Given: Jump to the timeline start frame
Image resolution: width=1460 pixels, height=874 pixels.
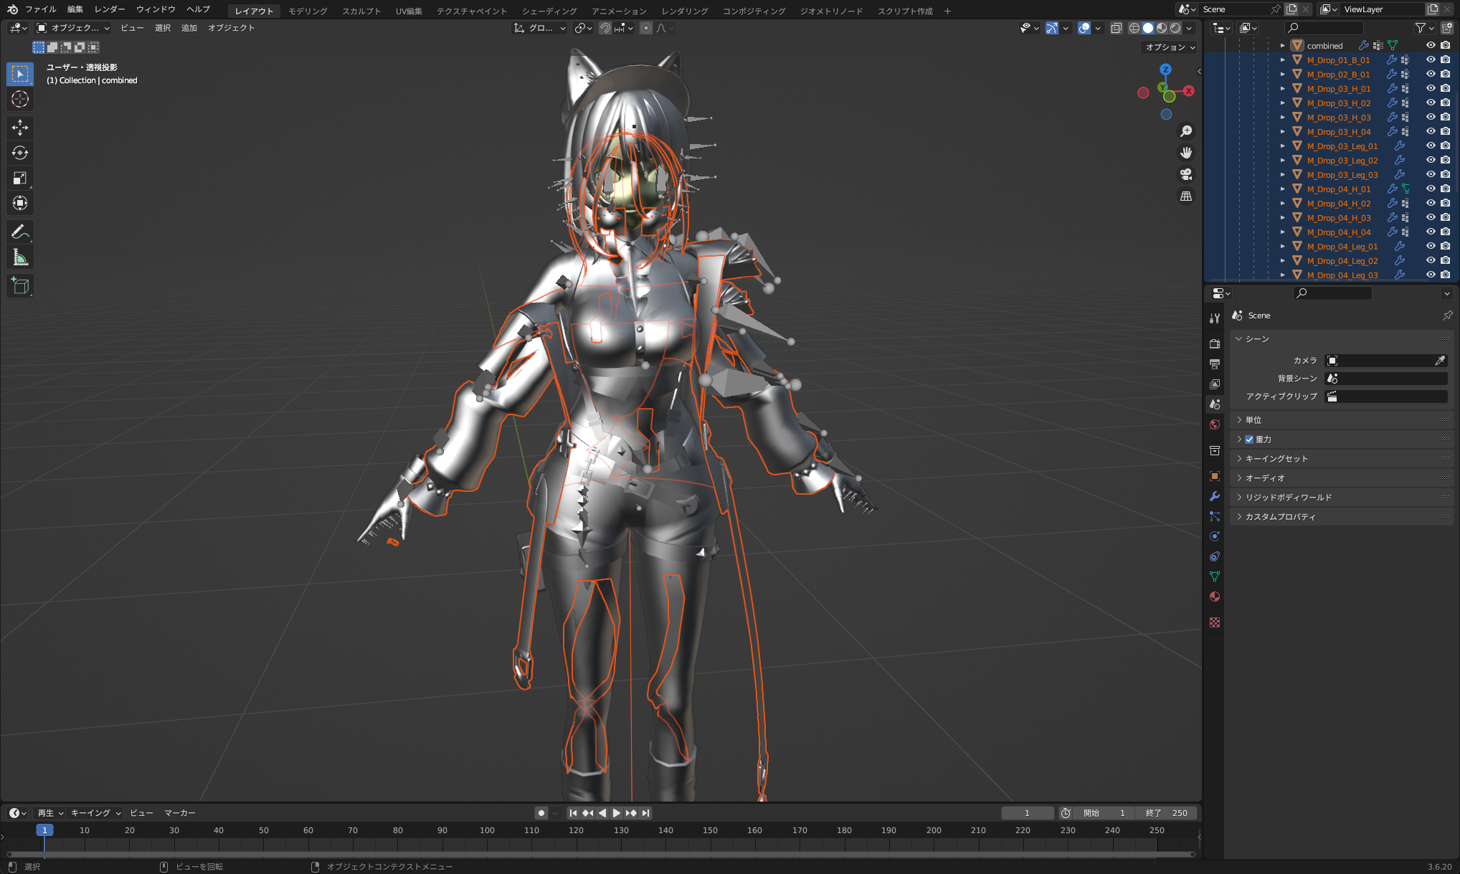Looking at the screenshot, I should coord(573,813).
